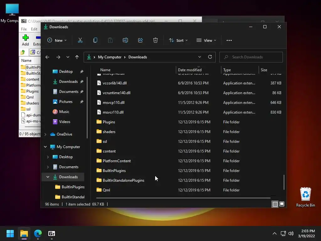Switch to large thumbnails view icon
Screen dimensions: 321x241
tap(282, 204)
